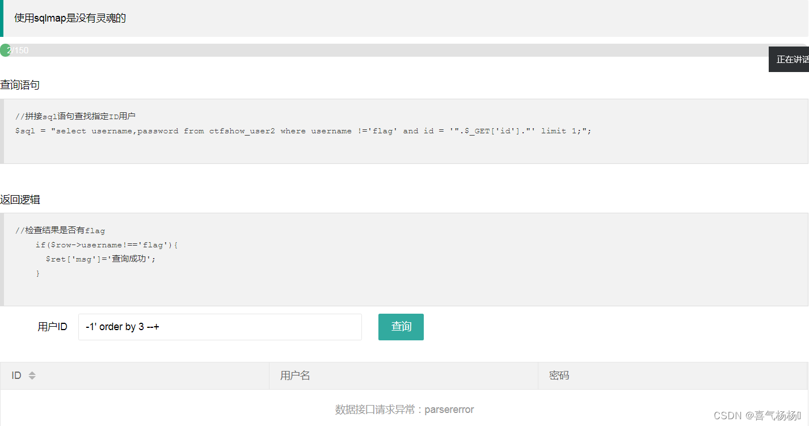809x426 pixels.
Task: Click the 查询 search button
Action: pyautogui.click(x=401, y=327)
